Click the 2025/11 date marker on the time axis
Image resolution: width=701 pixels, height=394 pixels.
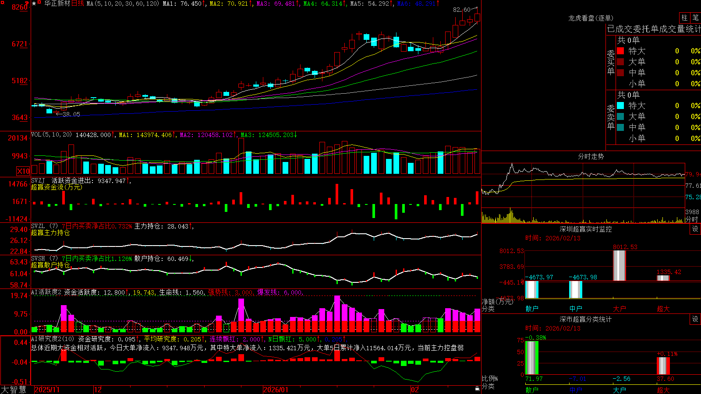point(47,390)
